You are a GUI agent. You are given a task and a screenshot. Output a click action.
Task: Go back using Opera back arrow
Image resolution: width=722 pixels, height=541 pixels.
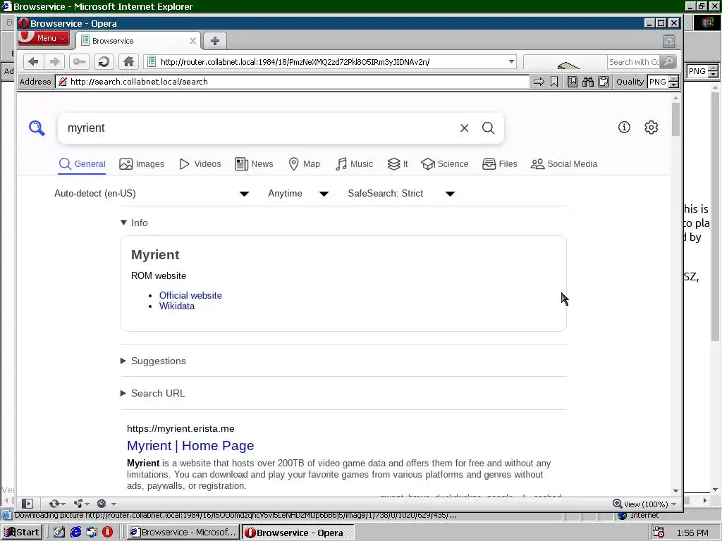coord(33,62)
